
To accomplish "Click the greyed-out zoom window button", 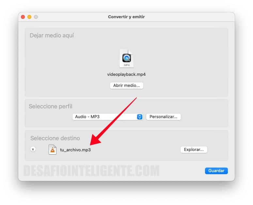I will tap(36, 17).
